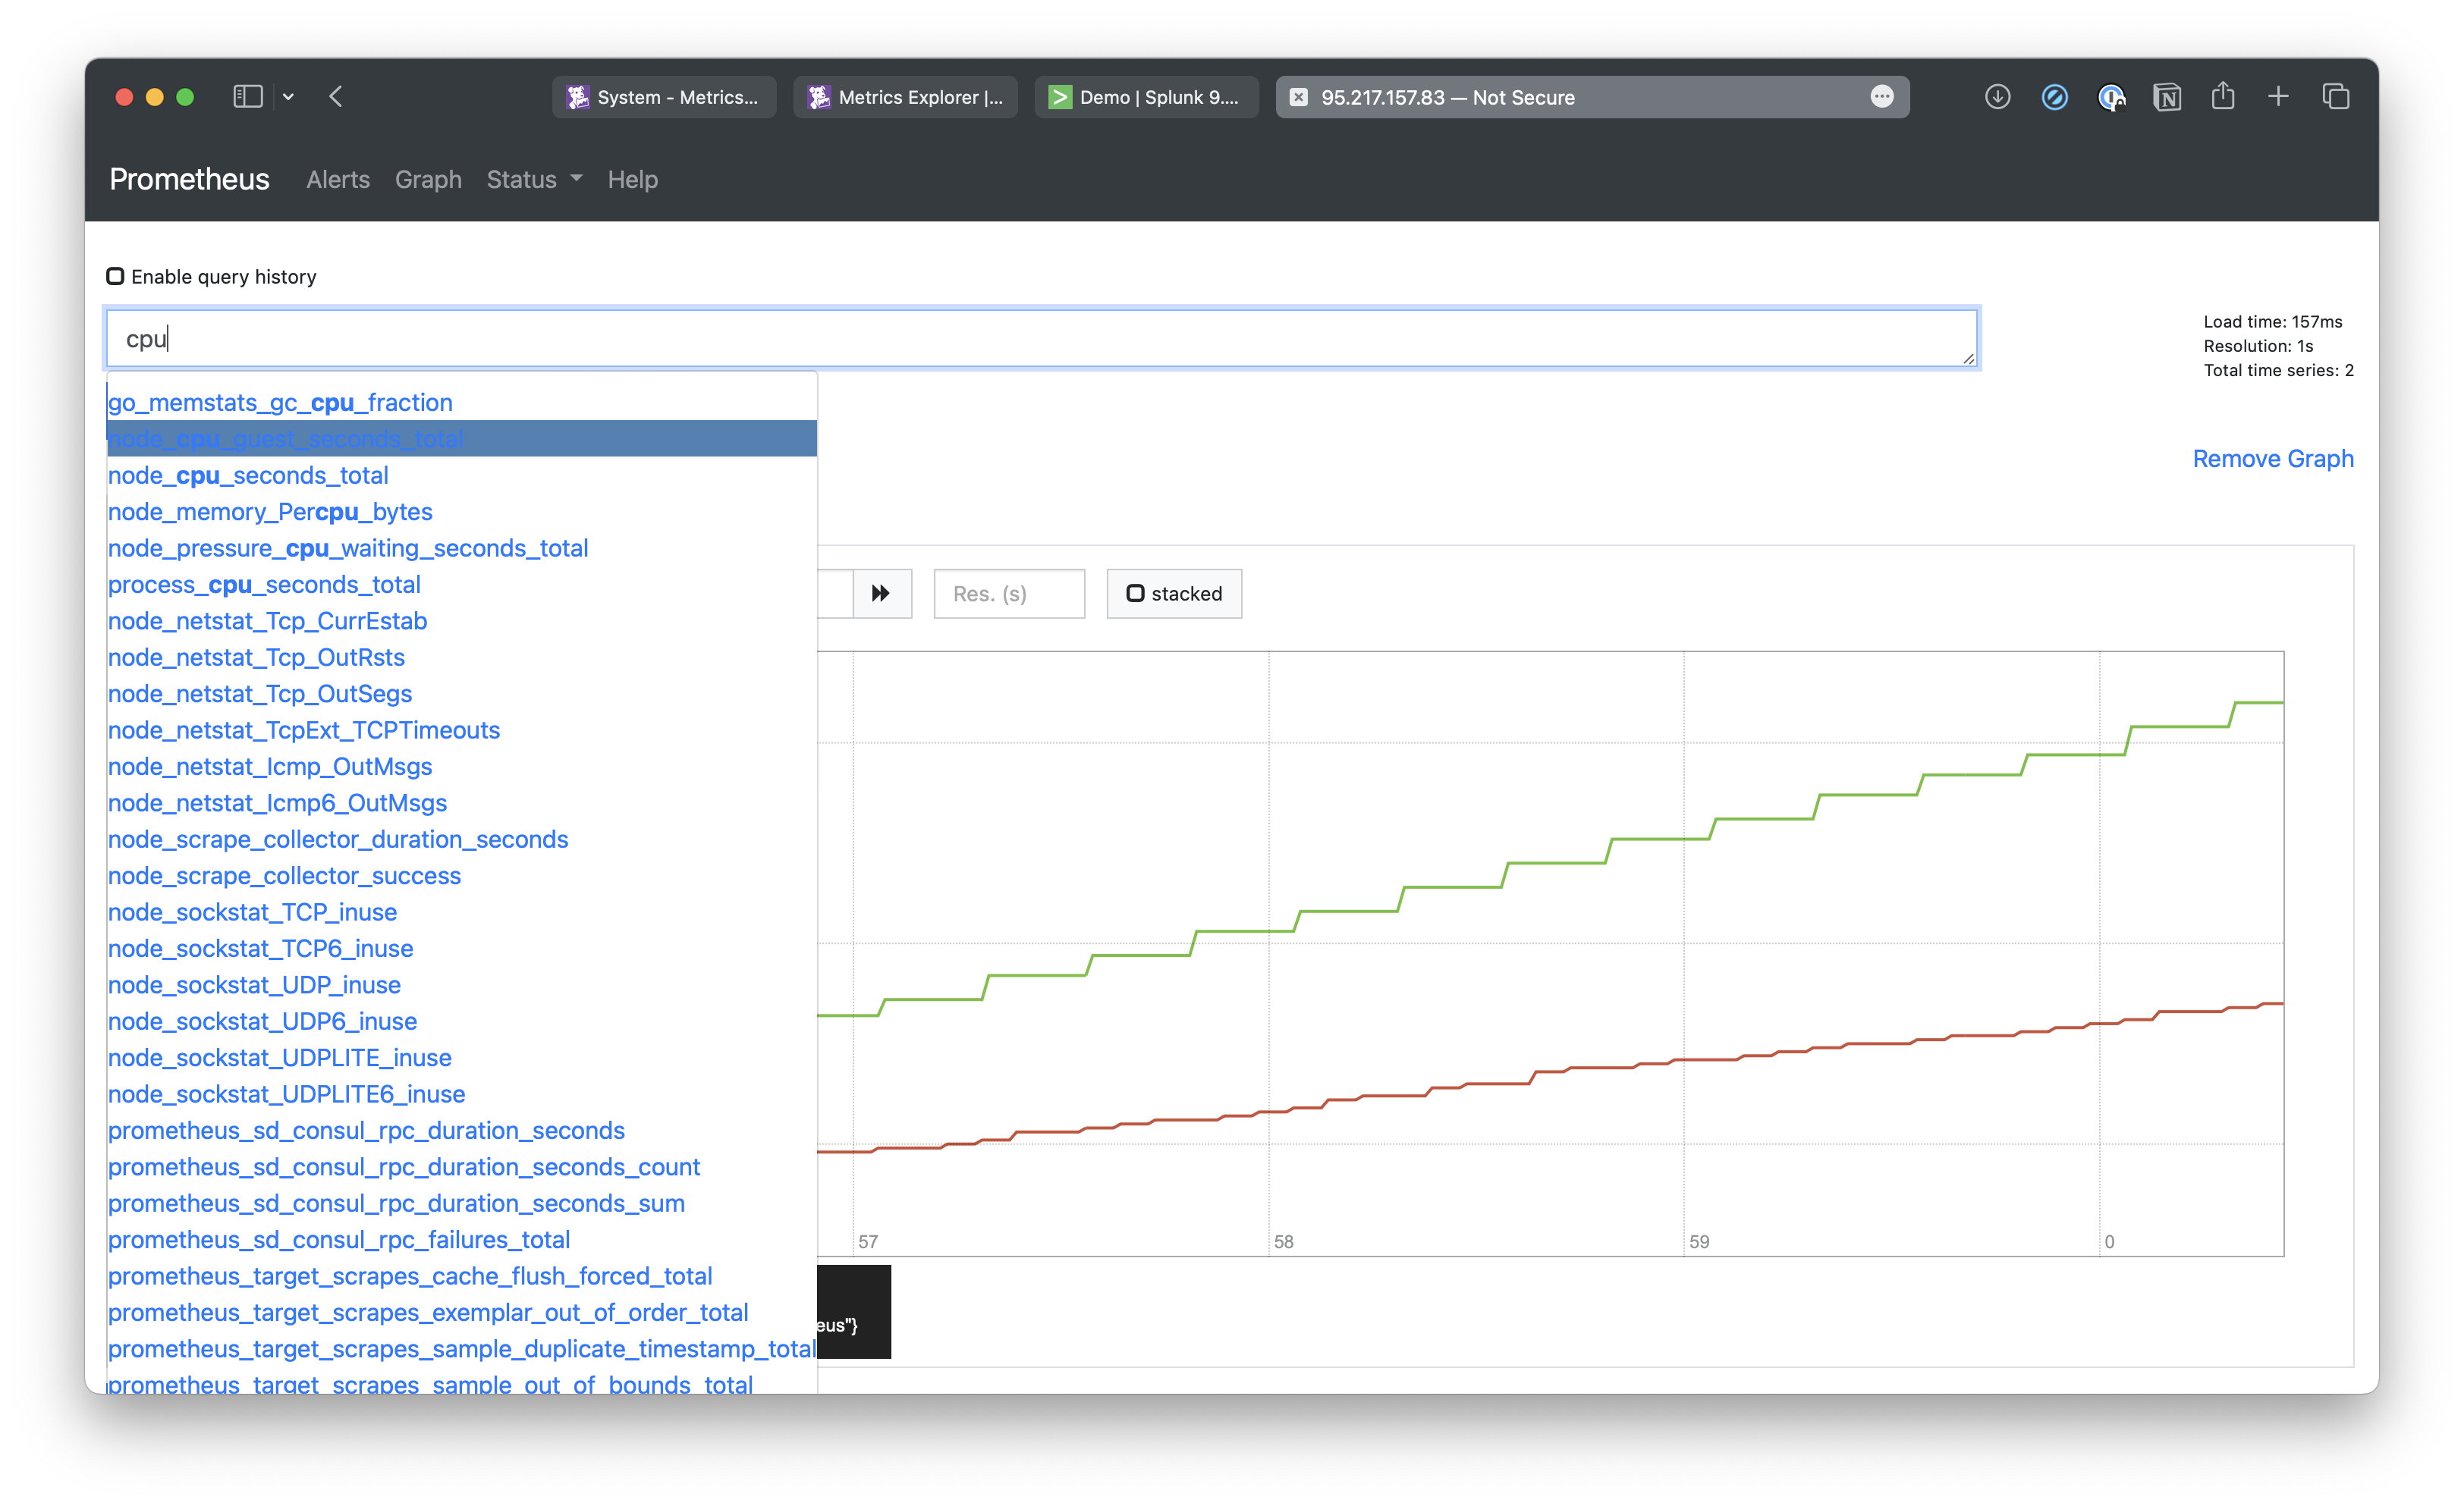
Task: Choose node_netstat_TcpExt_TCPTimeouts suggestion
Action: tap(462, 730)
